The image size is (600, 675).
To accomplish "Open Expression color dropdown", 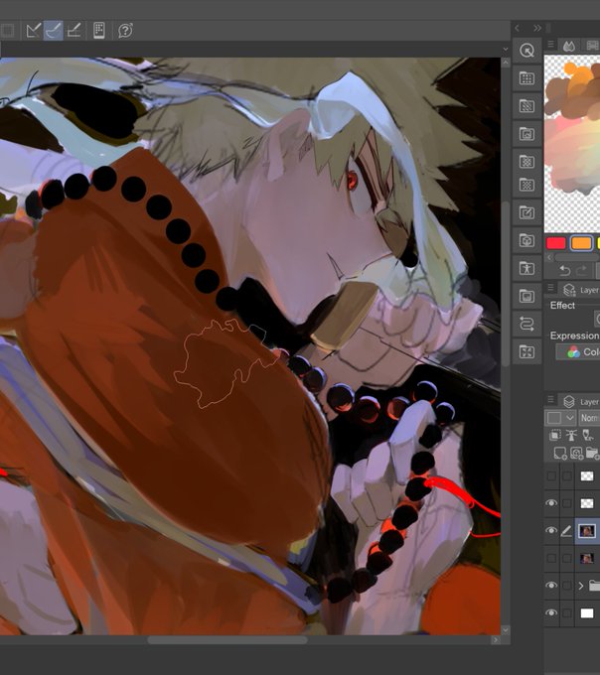I will point(578,352).
